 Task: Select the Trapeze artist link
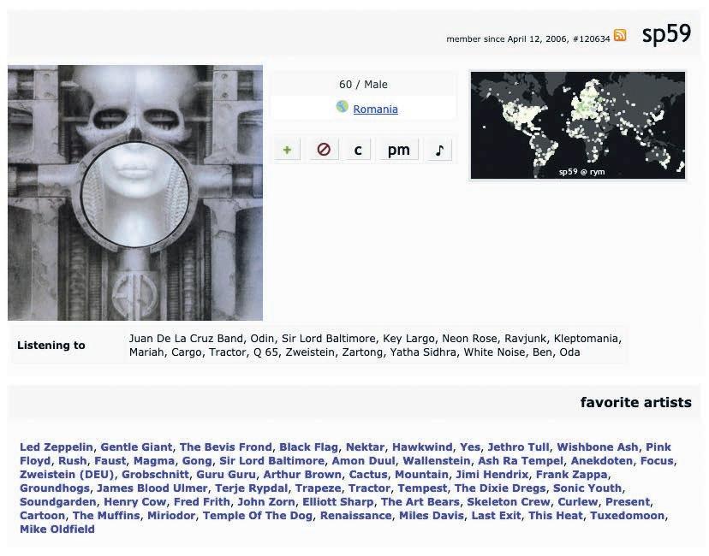[318, 488]
